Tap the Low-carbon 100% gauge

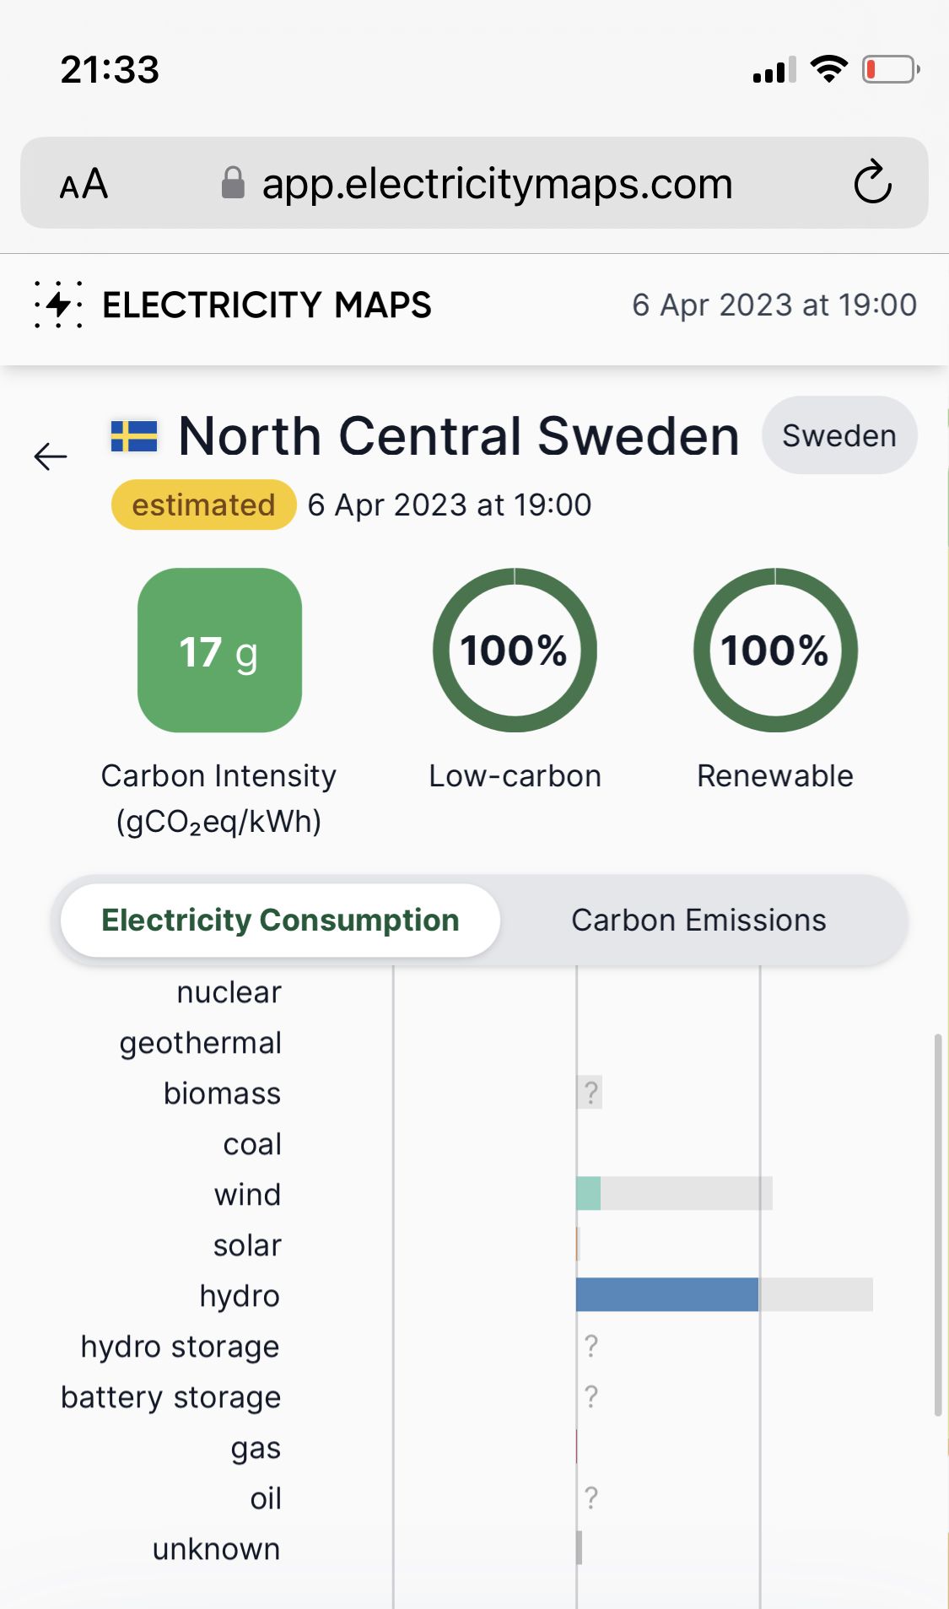tap(515, 650)
